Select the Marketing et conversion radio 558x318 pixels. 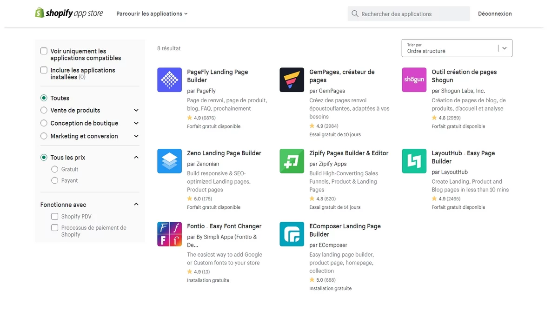[44, 136]
